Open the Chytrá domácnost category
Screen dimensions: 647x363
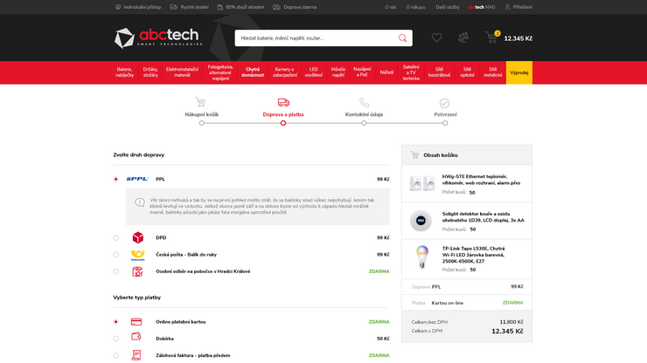tap(253, 72)
